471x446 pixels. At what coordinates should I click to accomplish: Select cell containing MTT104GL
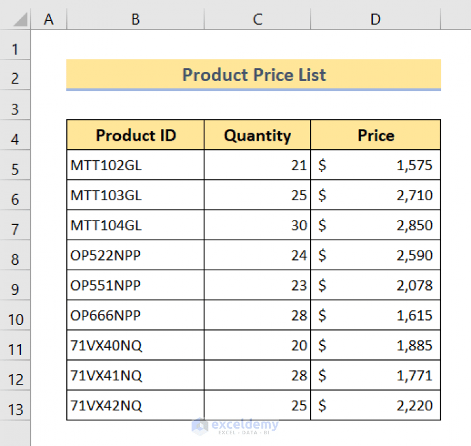tap(136, 225)
